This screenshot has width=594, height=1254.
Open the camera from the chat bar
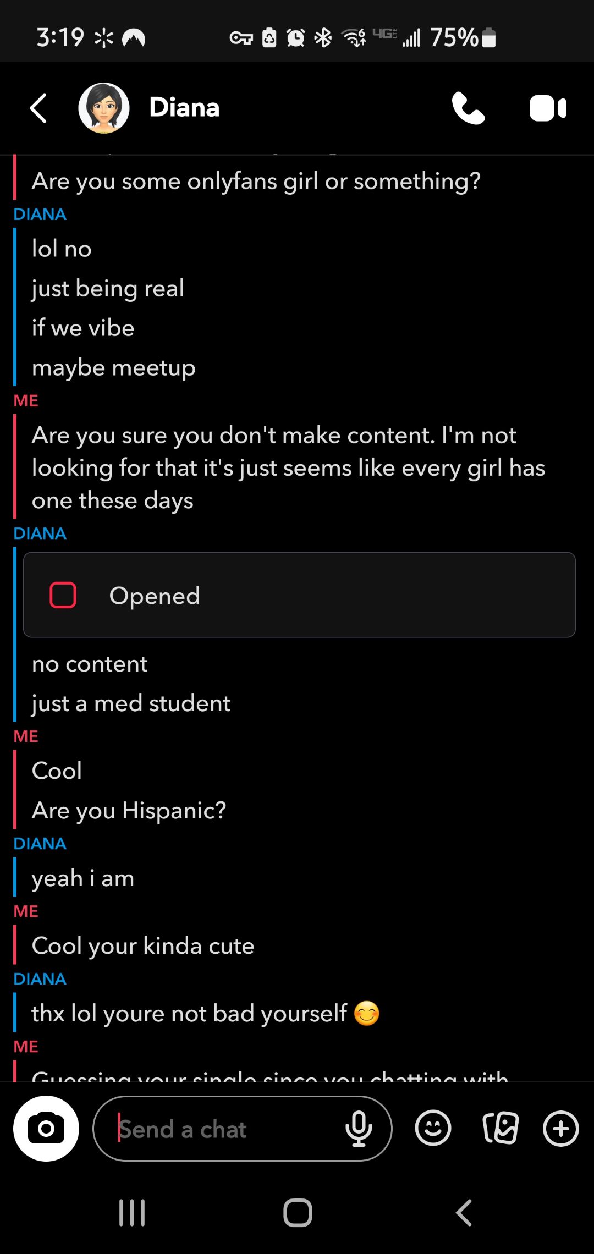(x=46, y=1129)
